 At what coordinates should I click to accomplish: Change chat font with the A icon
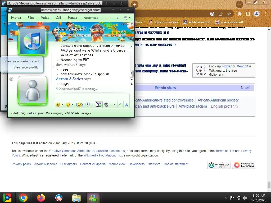127,105
